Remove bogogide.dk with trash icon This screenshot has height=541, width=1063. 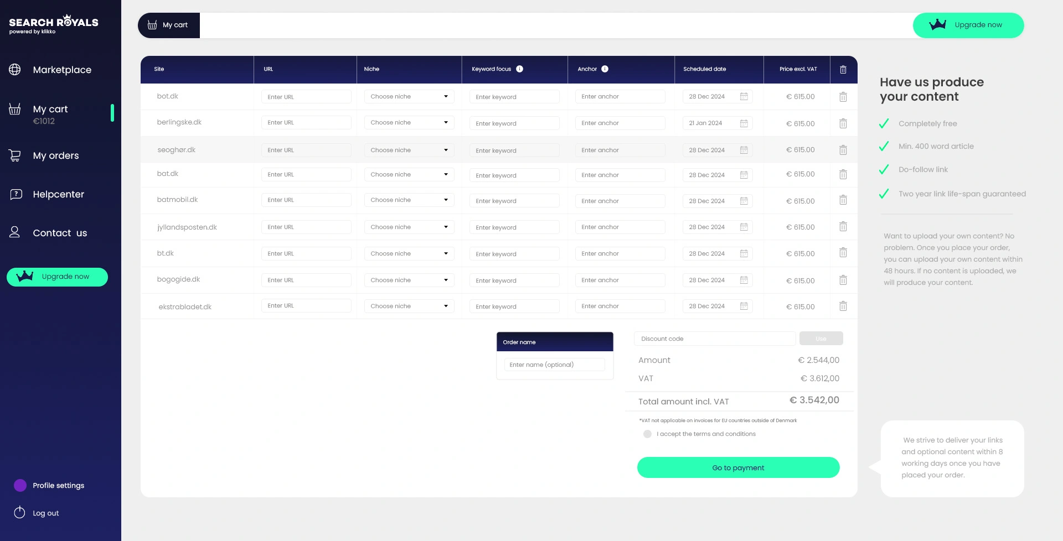[x=843, y=280]
